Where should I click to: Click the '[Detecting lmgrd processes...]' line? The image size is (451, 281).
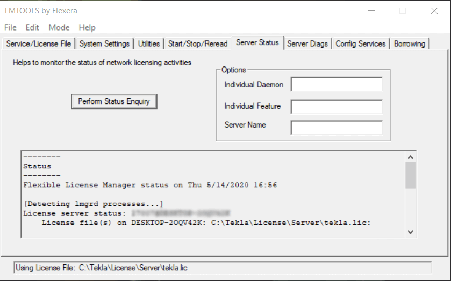93,204
